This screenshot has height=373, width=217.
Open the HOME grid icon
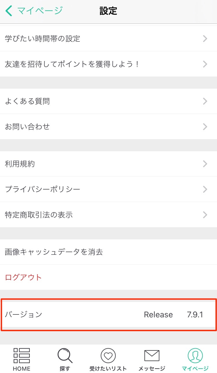22,355
